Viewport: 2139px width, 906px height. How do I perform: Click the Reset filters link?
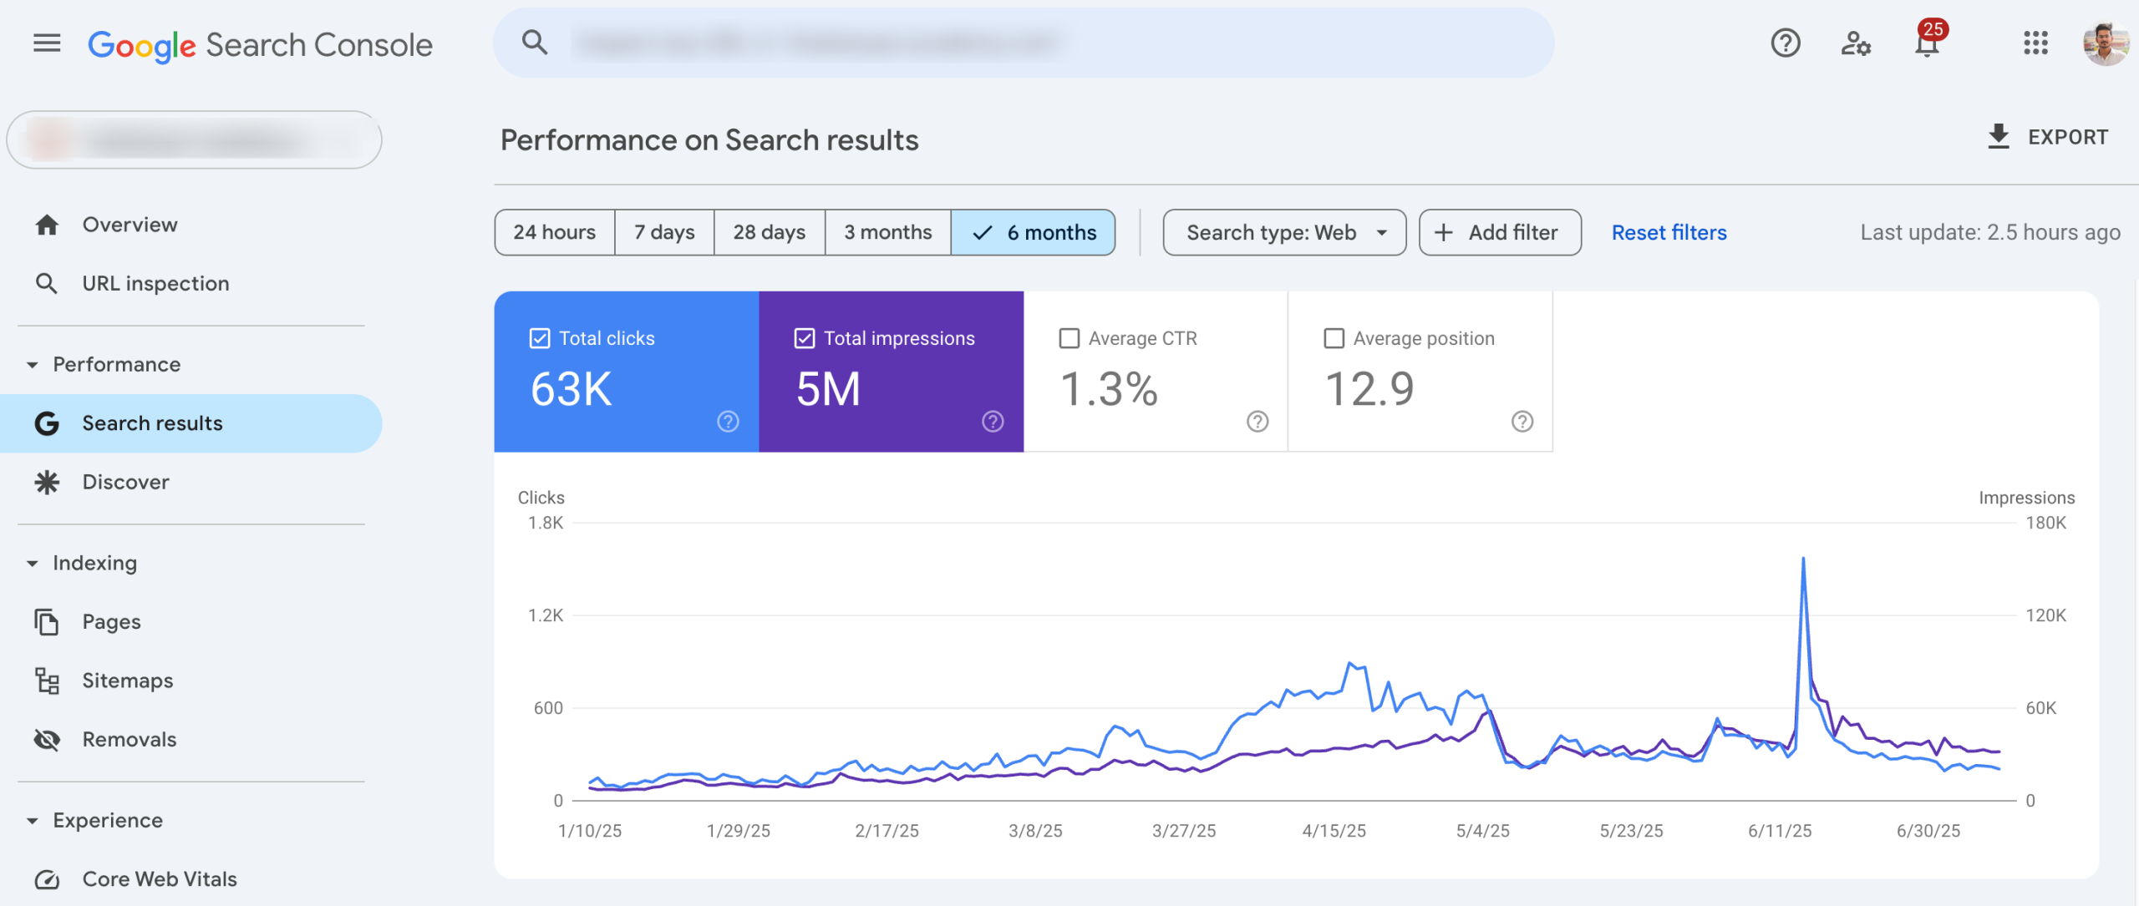tap(1669, 232)
